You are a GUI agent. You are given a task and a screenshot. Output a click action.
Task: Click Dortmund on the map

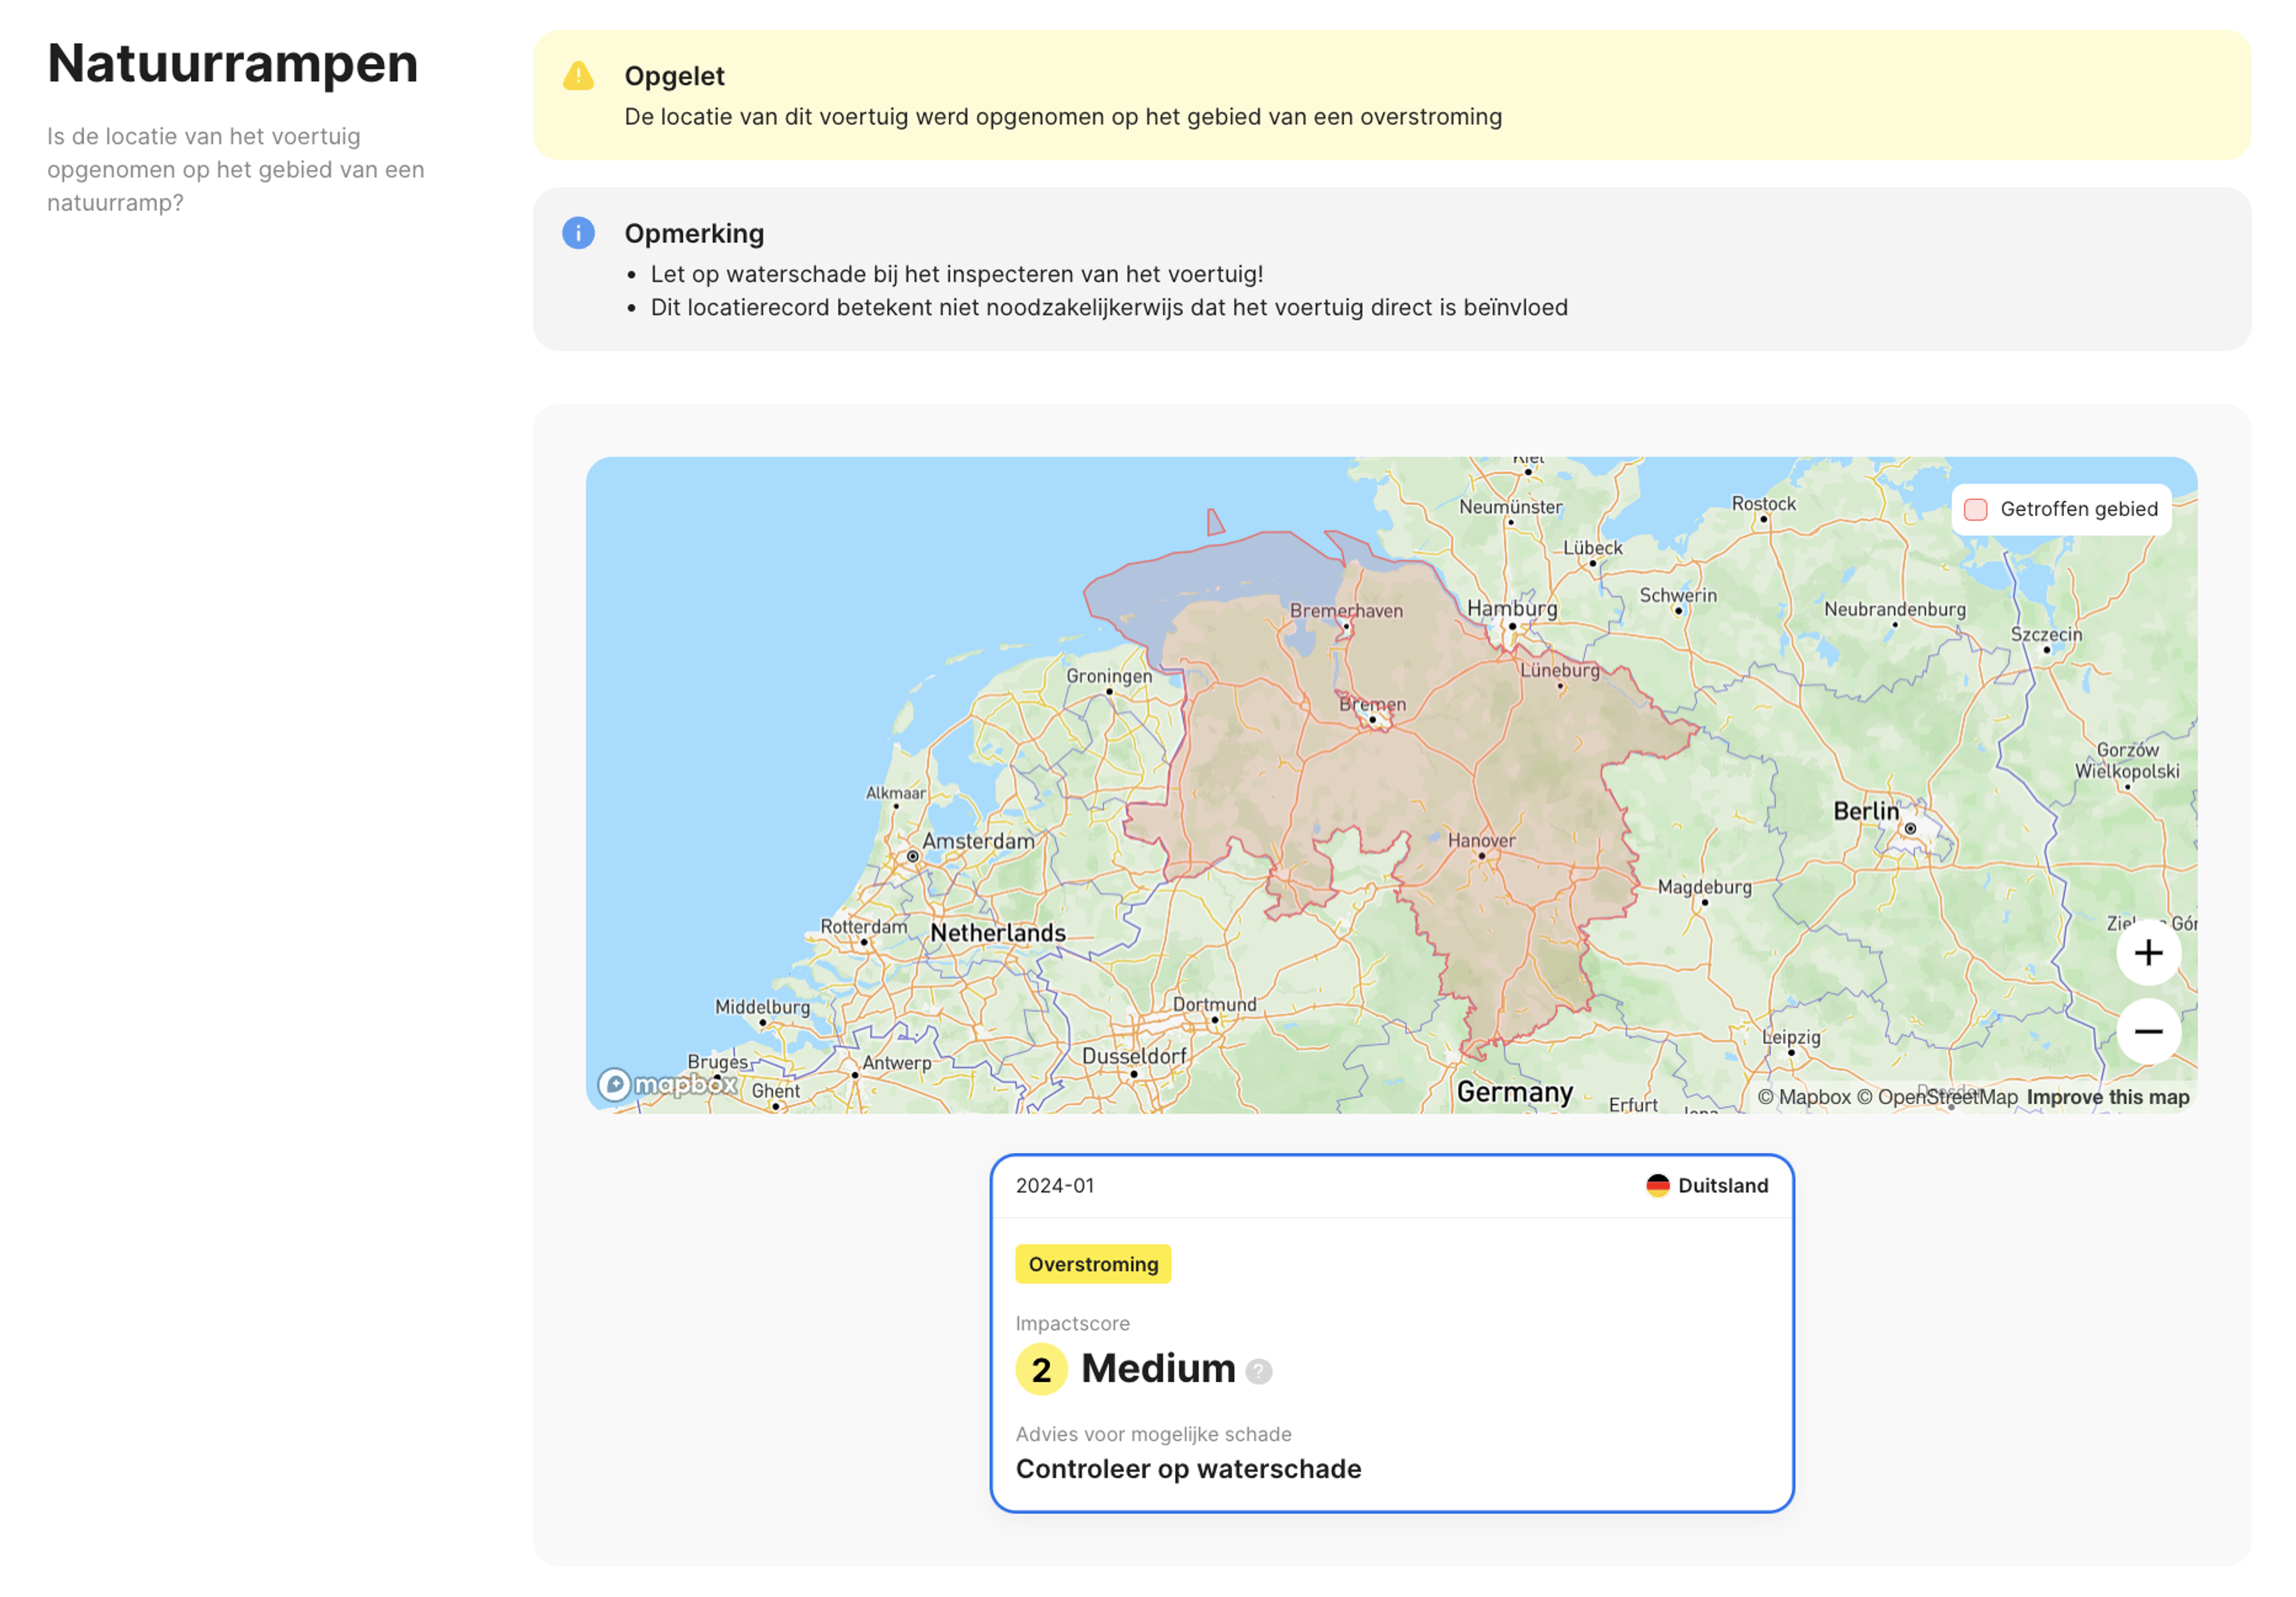[1214, 1004]
